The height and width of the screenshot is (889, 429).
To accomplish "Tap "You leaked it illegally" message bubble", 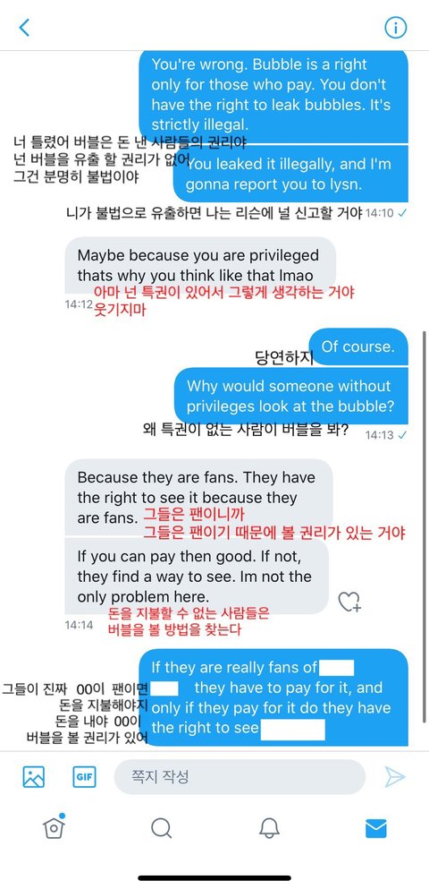I will [x=290, y=174].
